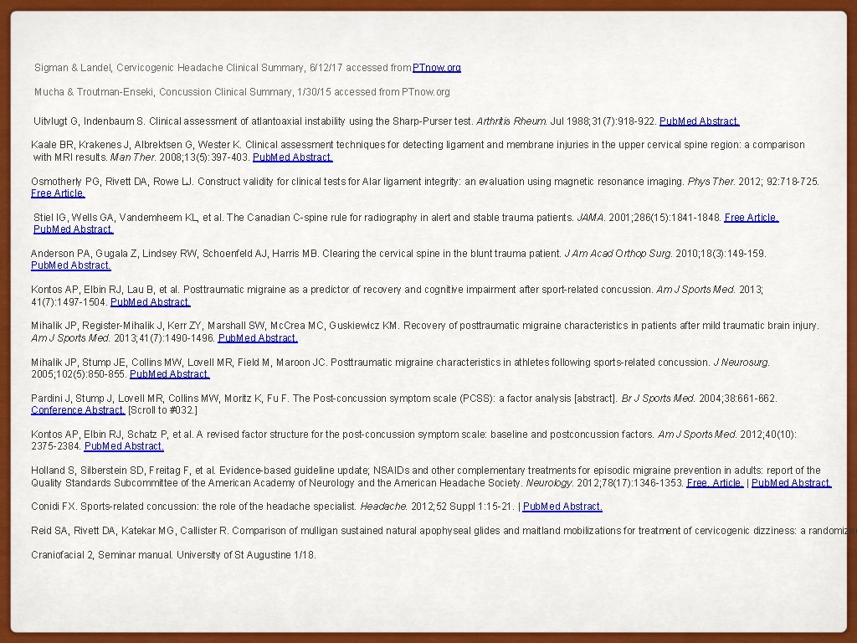Open Free Article for Stiell Canadian C-spine rule
This screenshot has height=643, width=857.
click(x=751, y=218)
